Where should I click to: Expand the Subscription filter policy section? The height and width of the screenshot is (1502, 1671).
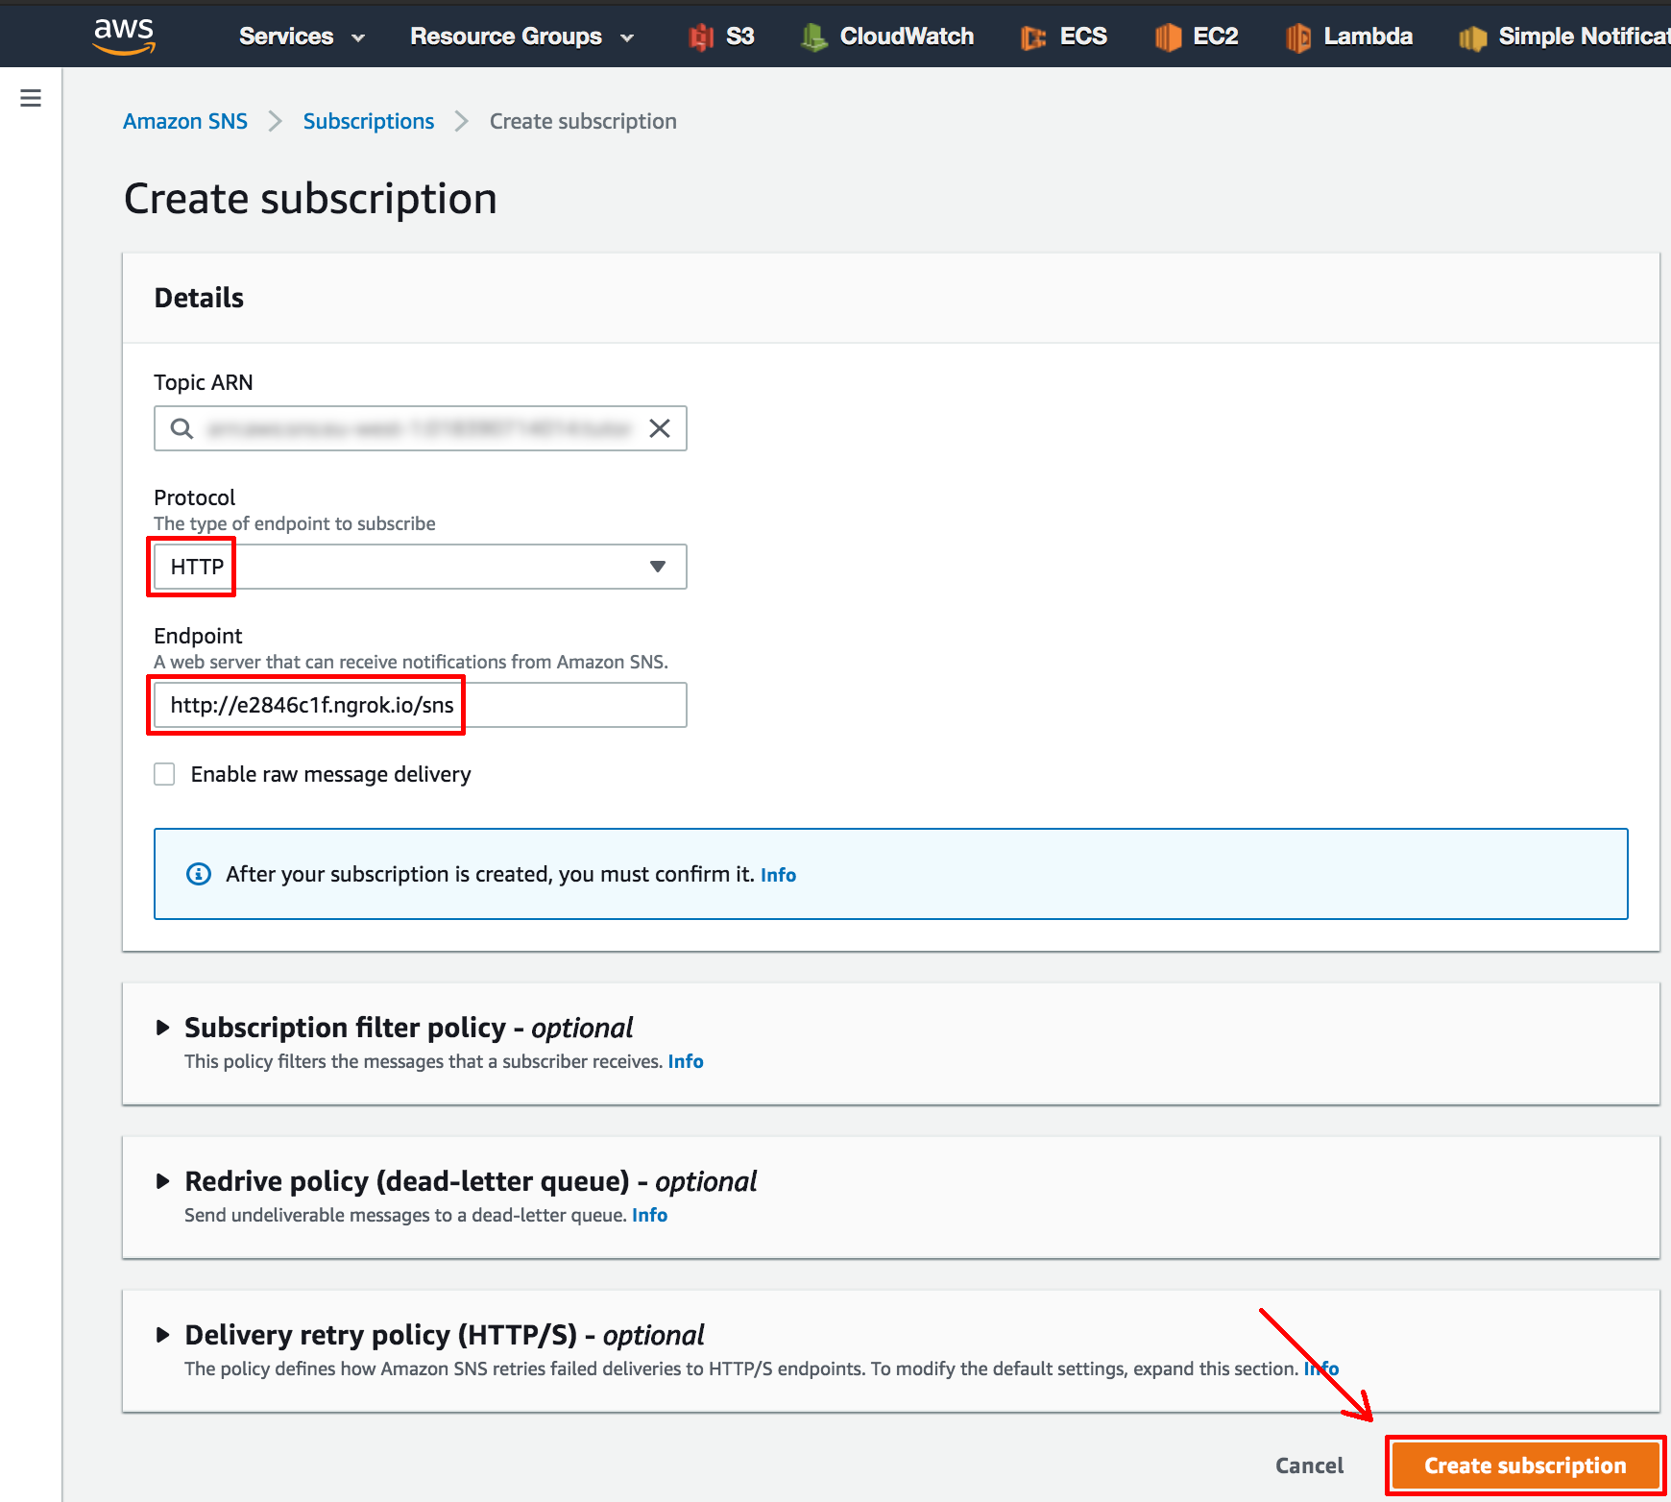(x=163, y=1028)
